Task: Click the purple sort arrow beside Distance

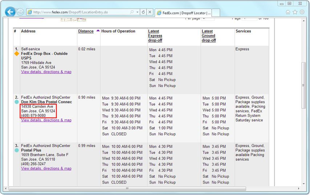Action: point(98,30)
